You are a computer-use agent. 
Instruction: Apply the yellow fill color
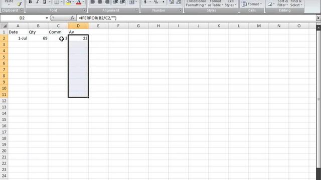[x=69, y=2]
